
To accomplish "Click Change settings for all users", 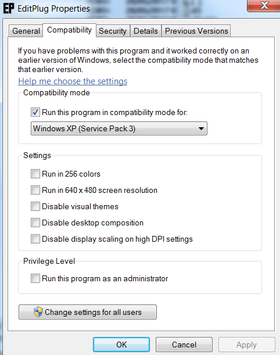I will (x=88, y=312).
